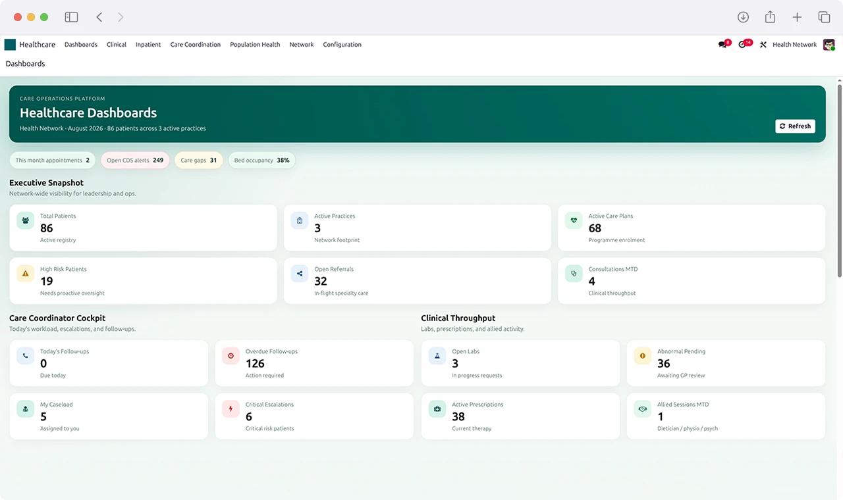843x500 pixels.
Task: Click the Critical Escalations bolt icon
Action: pos(231,409)
